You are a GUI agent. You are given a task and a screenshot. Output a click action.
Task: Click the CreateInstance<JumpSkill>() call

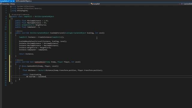click(51, 37)
